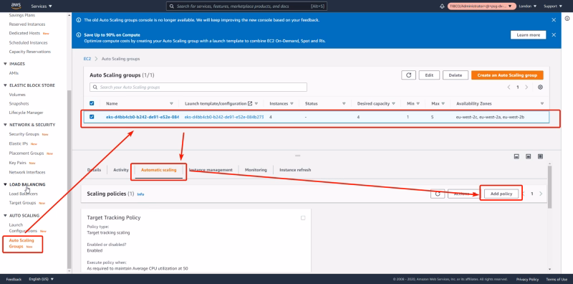Go to the next page of Auto Scaling groups
Image resolution: width=573 pixels, height=284 pixels.
[526, 87]
